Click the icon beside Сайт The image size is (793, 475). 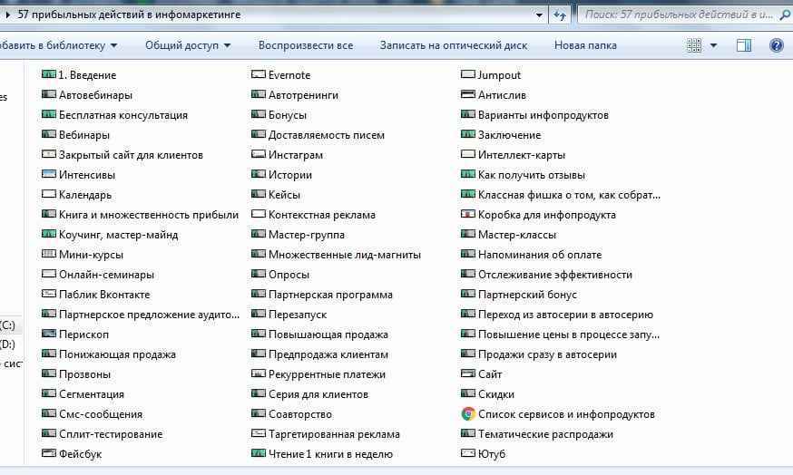point(468,374)
